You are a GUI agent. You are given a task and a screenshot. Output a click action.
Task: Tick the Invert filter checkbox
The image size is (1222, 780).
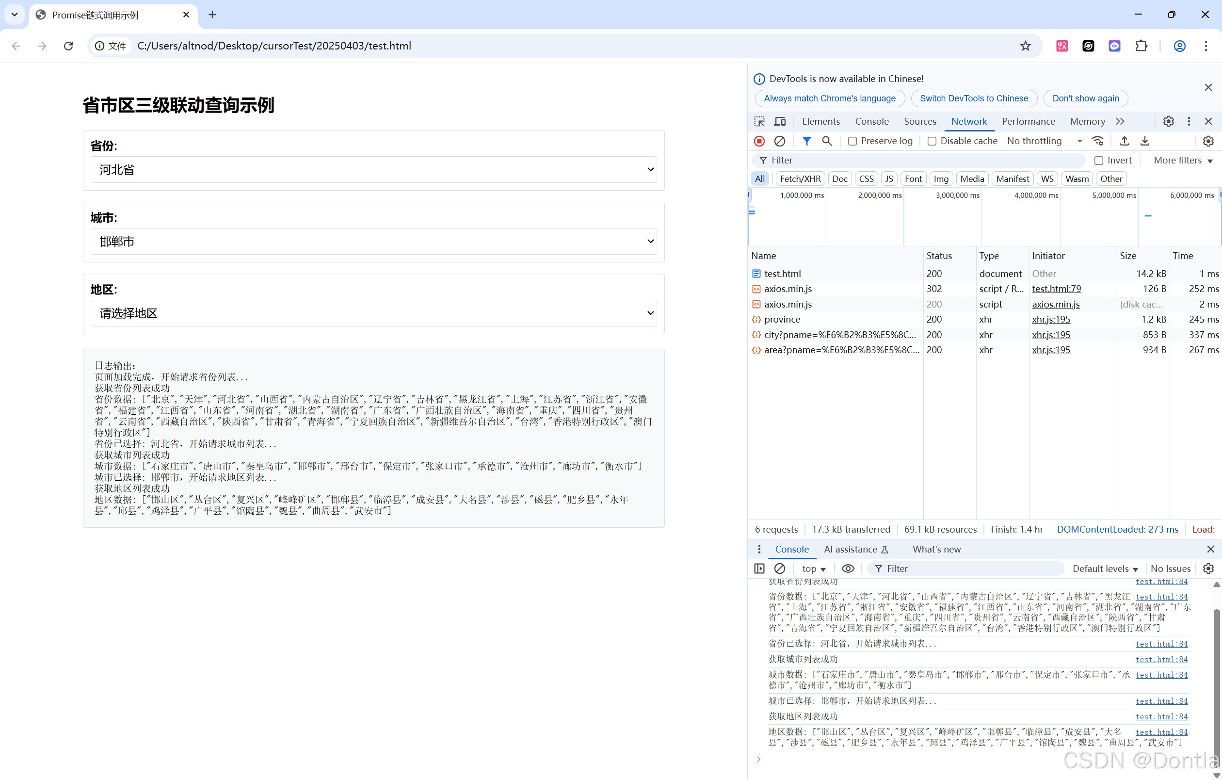click(1099, 161)
